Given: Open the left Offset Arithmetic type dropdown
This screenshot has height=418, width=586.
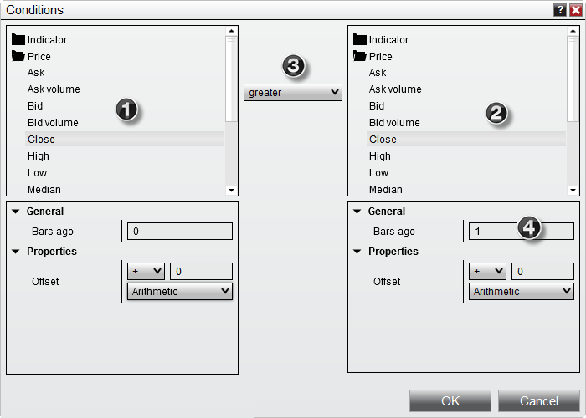Looking at the screenshot, I should pyautogui.click(x=179, y=292).
